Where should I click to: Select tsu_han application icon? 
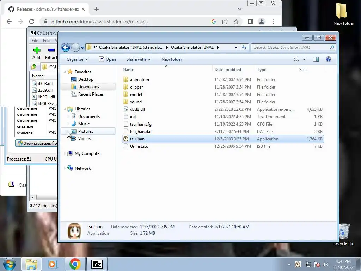pyautogui.click(x=126, y=139)
